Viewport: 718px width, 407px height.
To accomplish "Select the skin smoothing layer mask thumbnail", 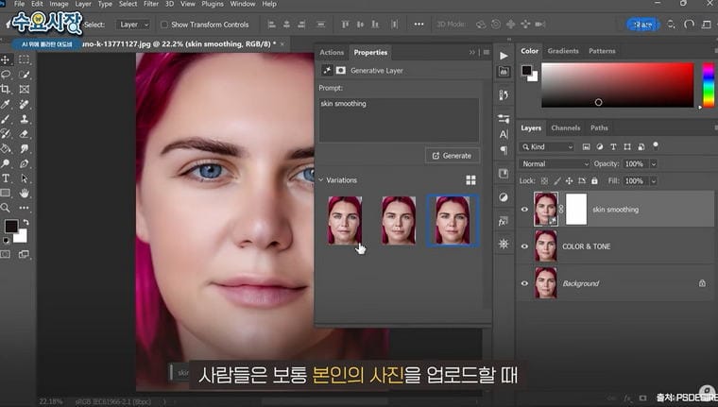I will click(x=576, y=210).
